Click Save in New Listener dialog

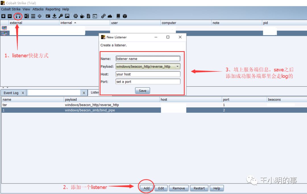click(142, 91)
